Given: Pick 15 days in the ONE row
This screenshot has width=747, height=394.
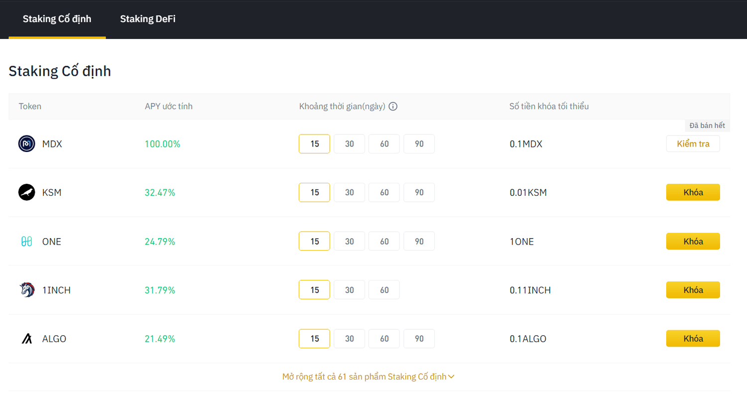Looking at the screenshot, I should 314,241.
